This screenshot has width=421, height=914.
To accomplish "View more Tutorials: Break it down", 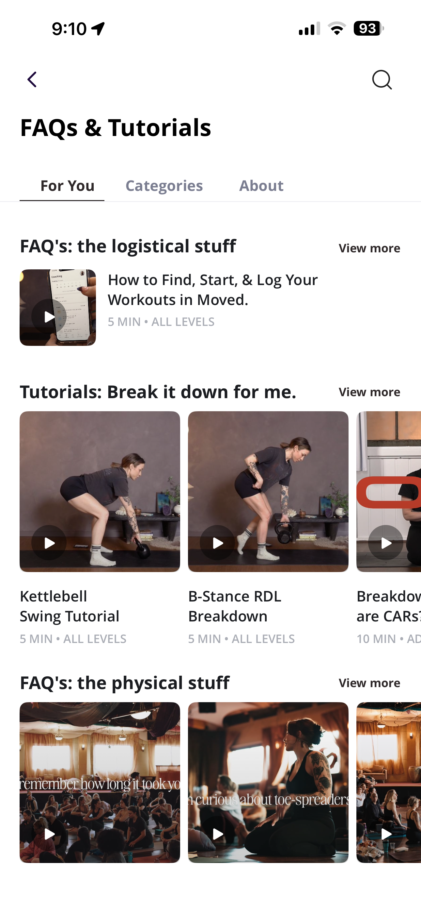I will tap(369, 392).
